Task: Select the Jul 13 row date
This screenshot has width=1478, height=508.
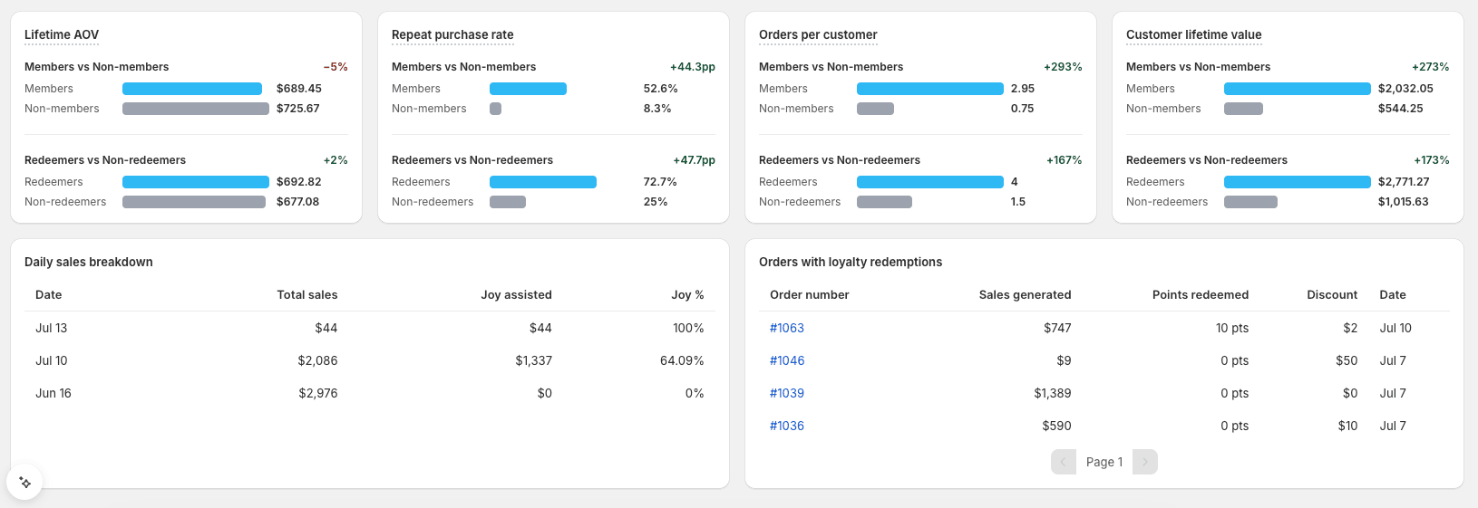Action: point(52,328)
